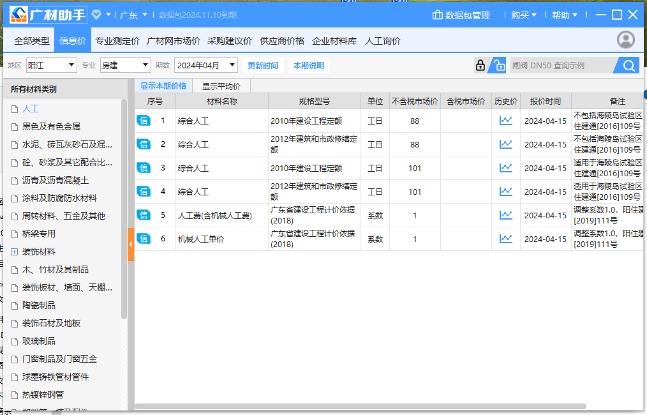Select 陶瓷制品 category

[x=39, y=305]
